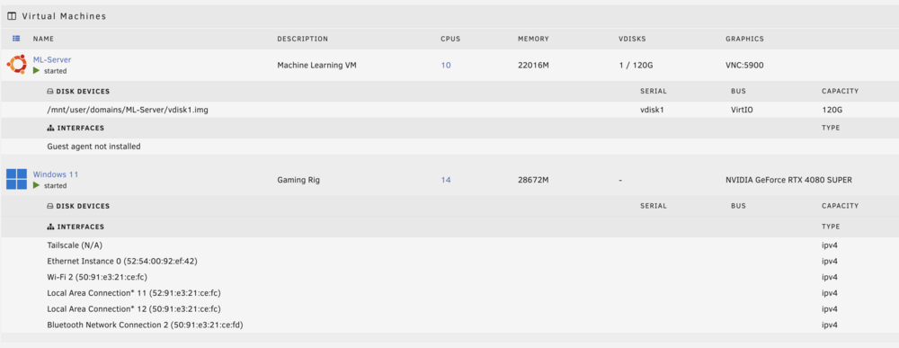Click the Ubuntu logo icon for ML-Server
This screenshot has width=899, height=348.
pos(16,64)
